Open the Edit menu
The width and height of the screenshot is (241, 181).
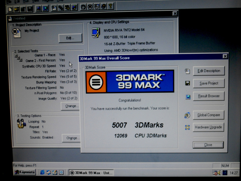pyautogui.click(x=17, y=1)
